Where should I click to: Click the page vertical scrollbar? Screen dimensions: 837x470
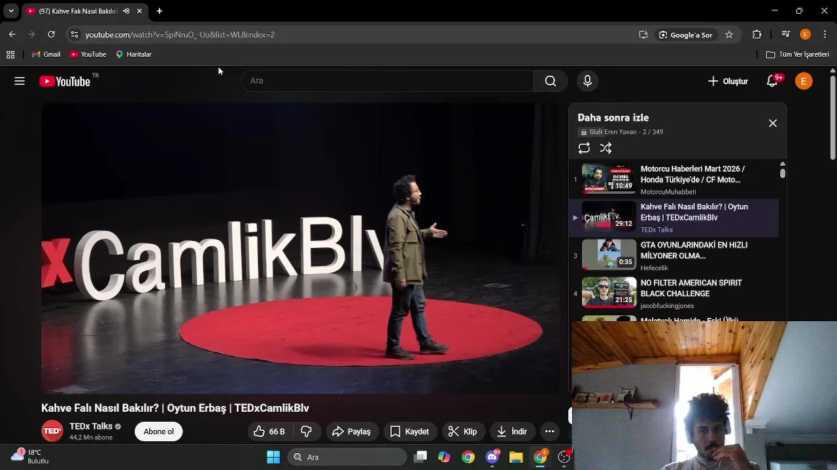832,117
